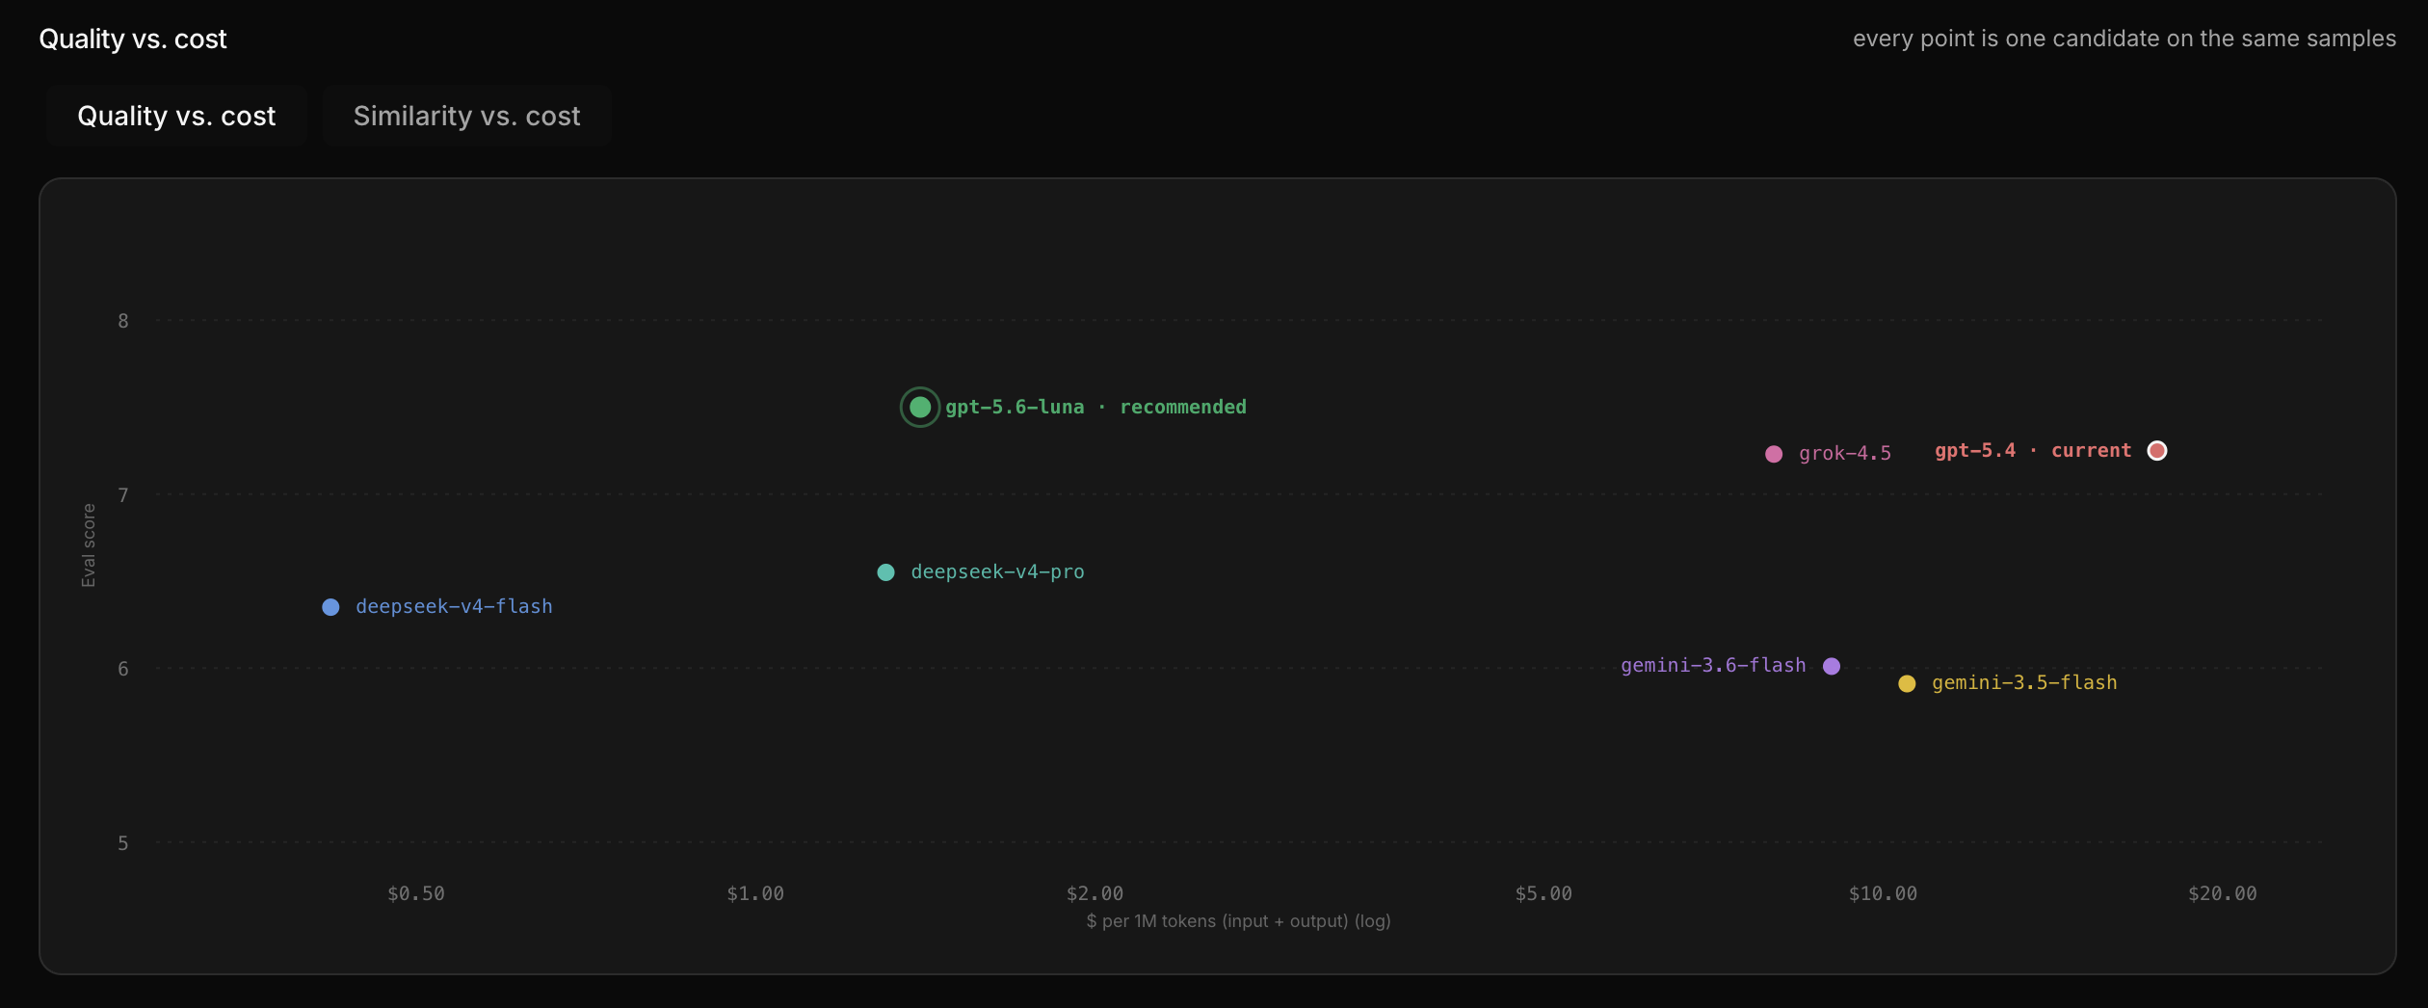
Task: Click the "$ per 1M tokens" x-axis title
Action: [x=1238, y=921]
